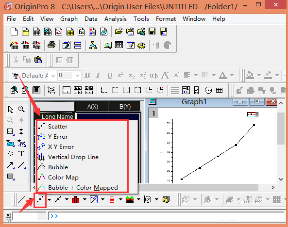Screen dimensions: 288x227
Task: Select the Pointer tool
Action: [11, 109]
